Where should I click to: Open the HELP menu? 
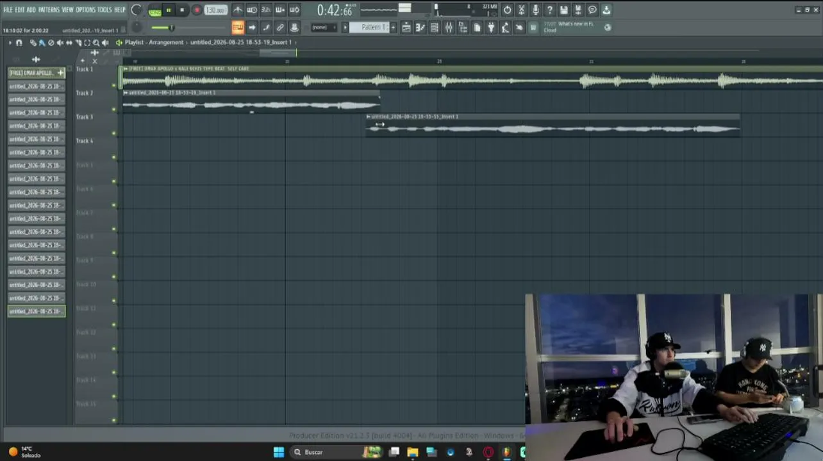coord(120,10)
